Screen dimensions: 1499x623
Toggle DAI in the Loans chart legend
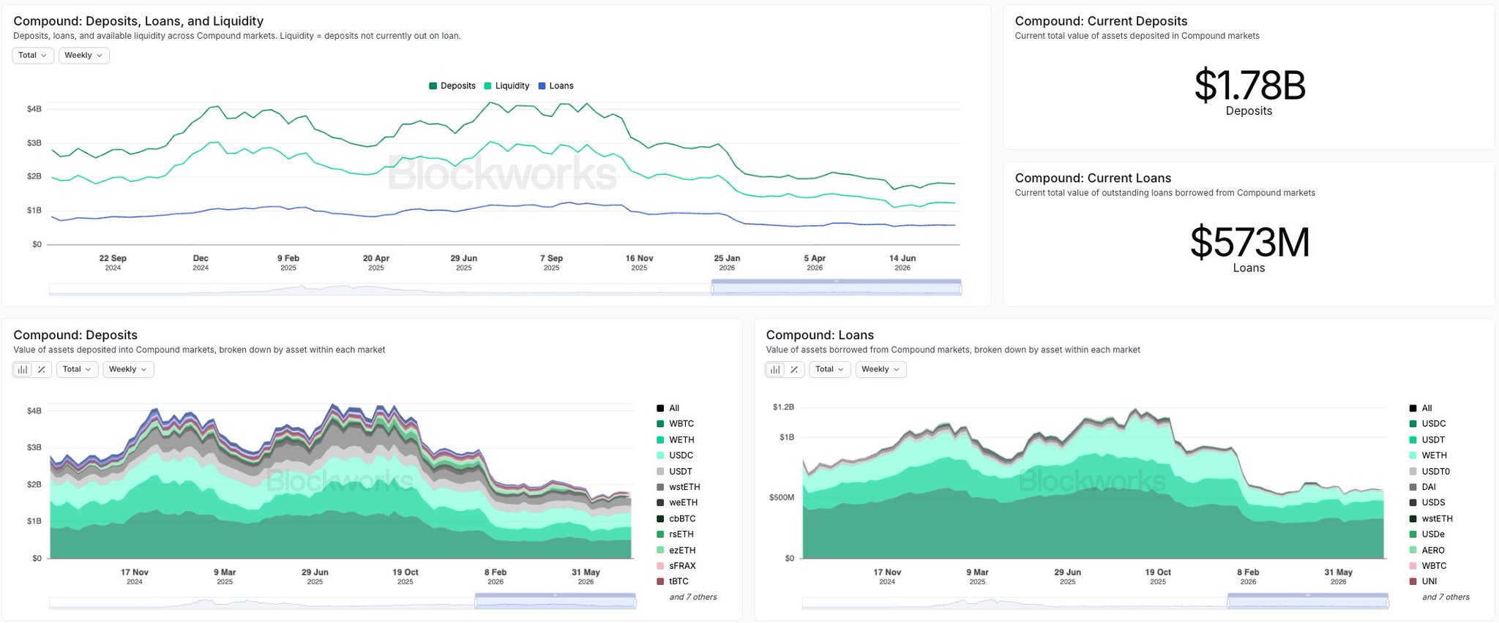(1423, 487)
